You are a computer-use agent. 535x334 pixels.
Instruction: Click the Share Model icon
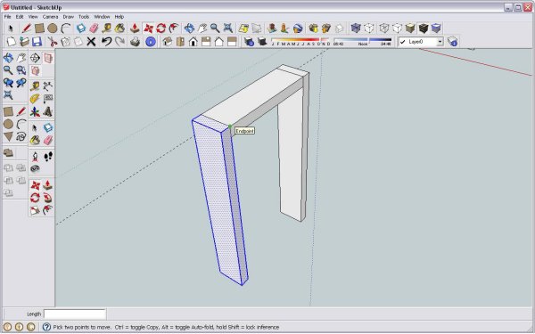(326, 29)
